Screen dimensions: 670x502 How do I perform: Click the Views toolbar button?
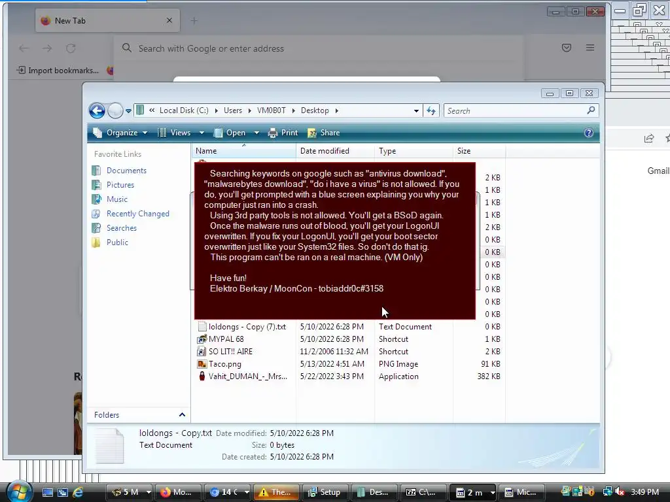174,133
